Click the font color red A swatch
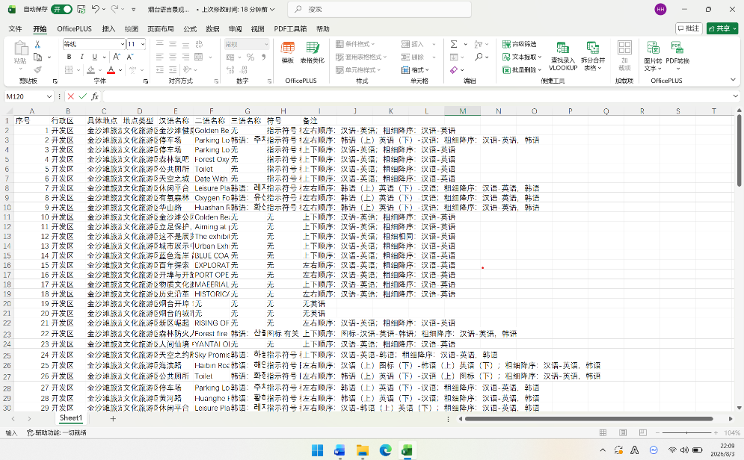The height and width of the screenshot is (460, 744). pos(111,69)
